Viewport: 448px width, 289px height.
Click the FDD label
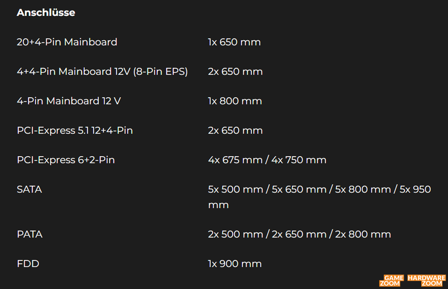pos(28,264)
